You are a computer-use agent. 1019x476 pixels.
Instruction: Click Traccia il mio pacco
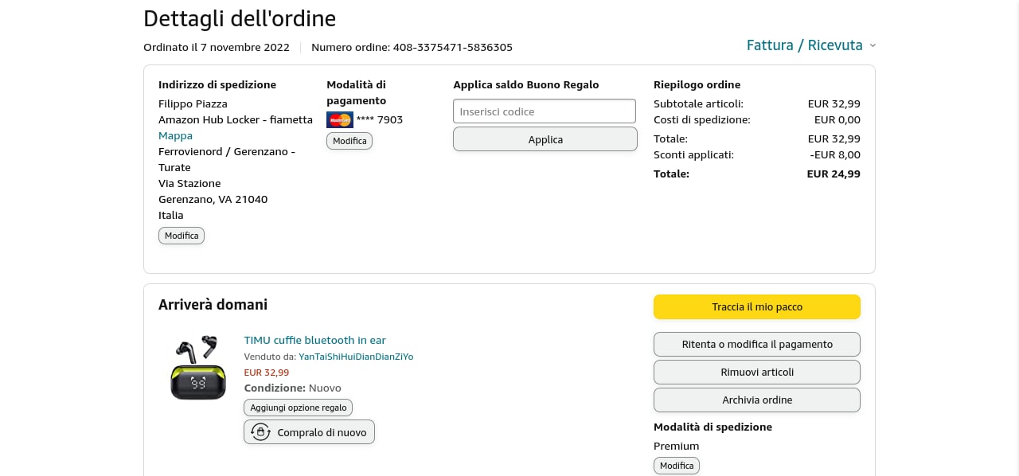[x=757, y=307]
